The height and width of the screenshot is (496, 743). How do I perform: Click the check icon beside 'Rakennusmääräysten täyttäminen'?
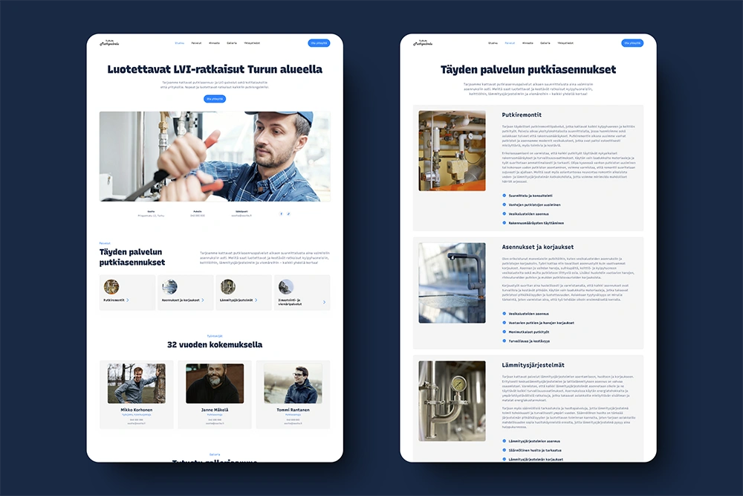tap(504, 223)
